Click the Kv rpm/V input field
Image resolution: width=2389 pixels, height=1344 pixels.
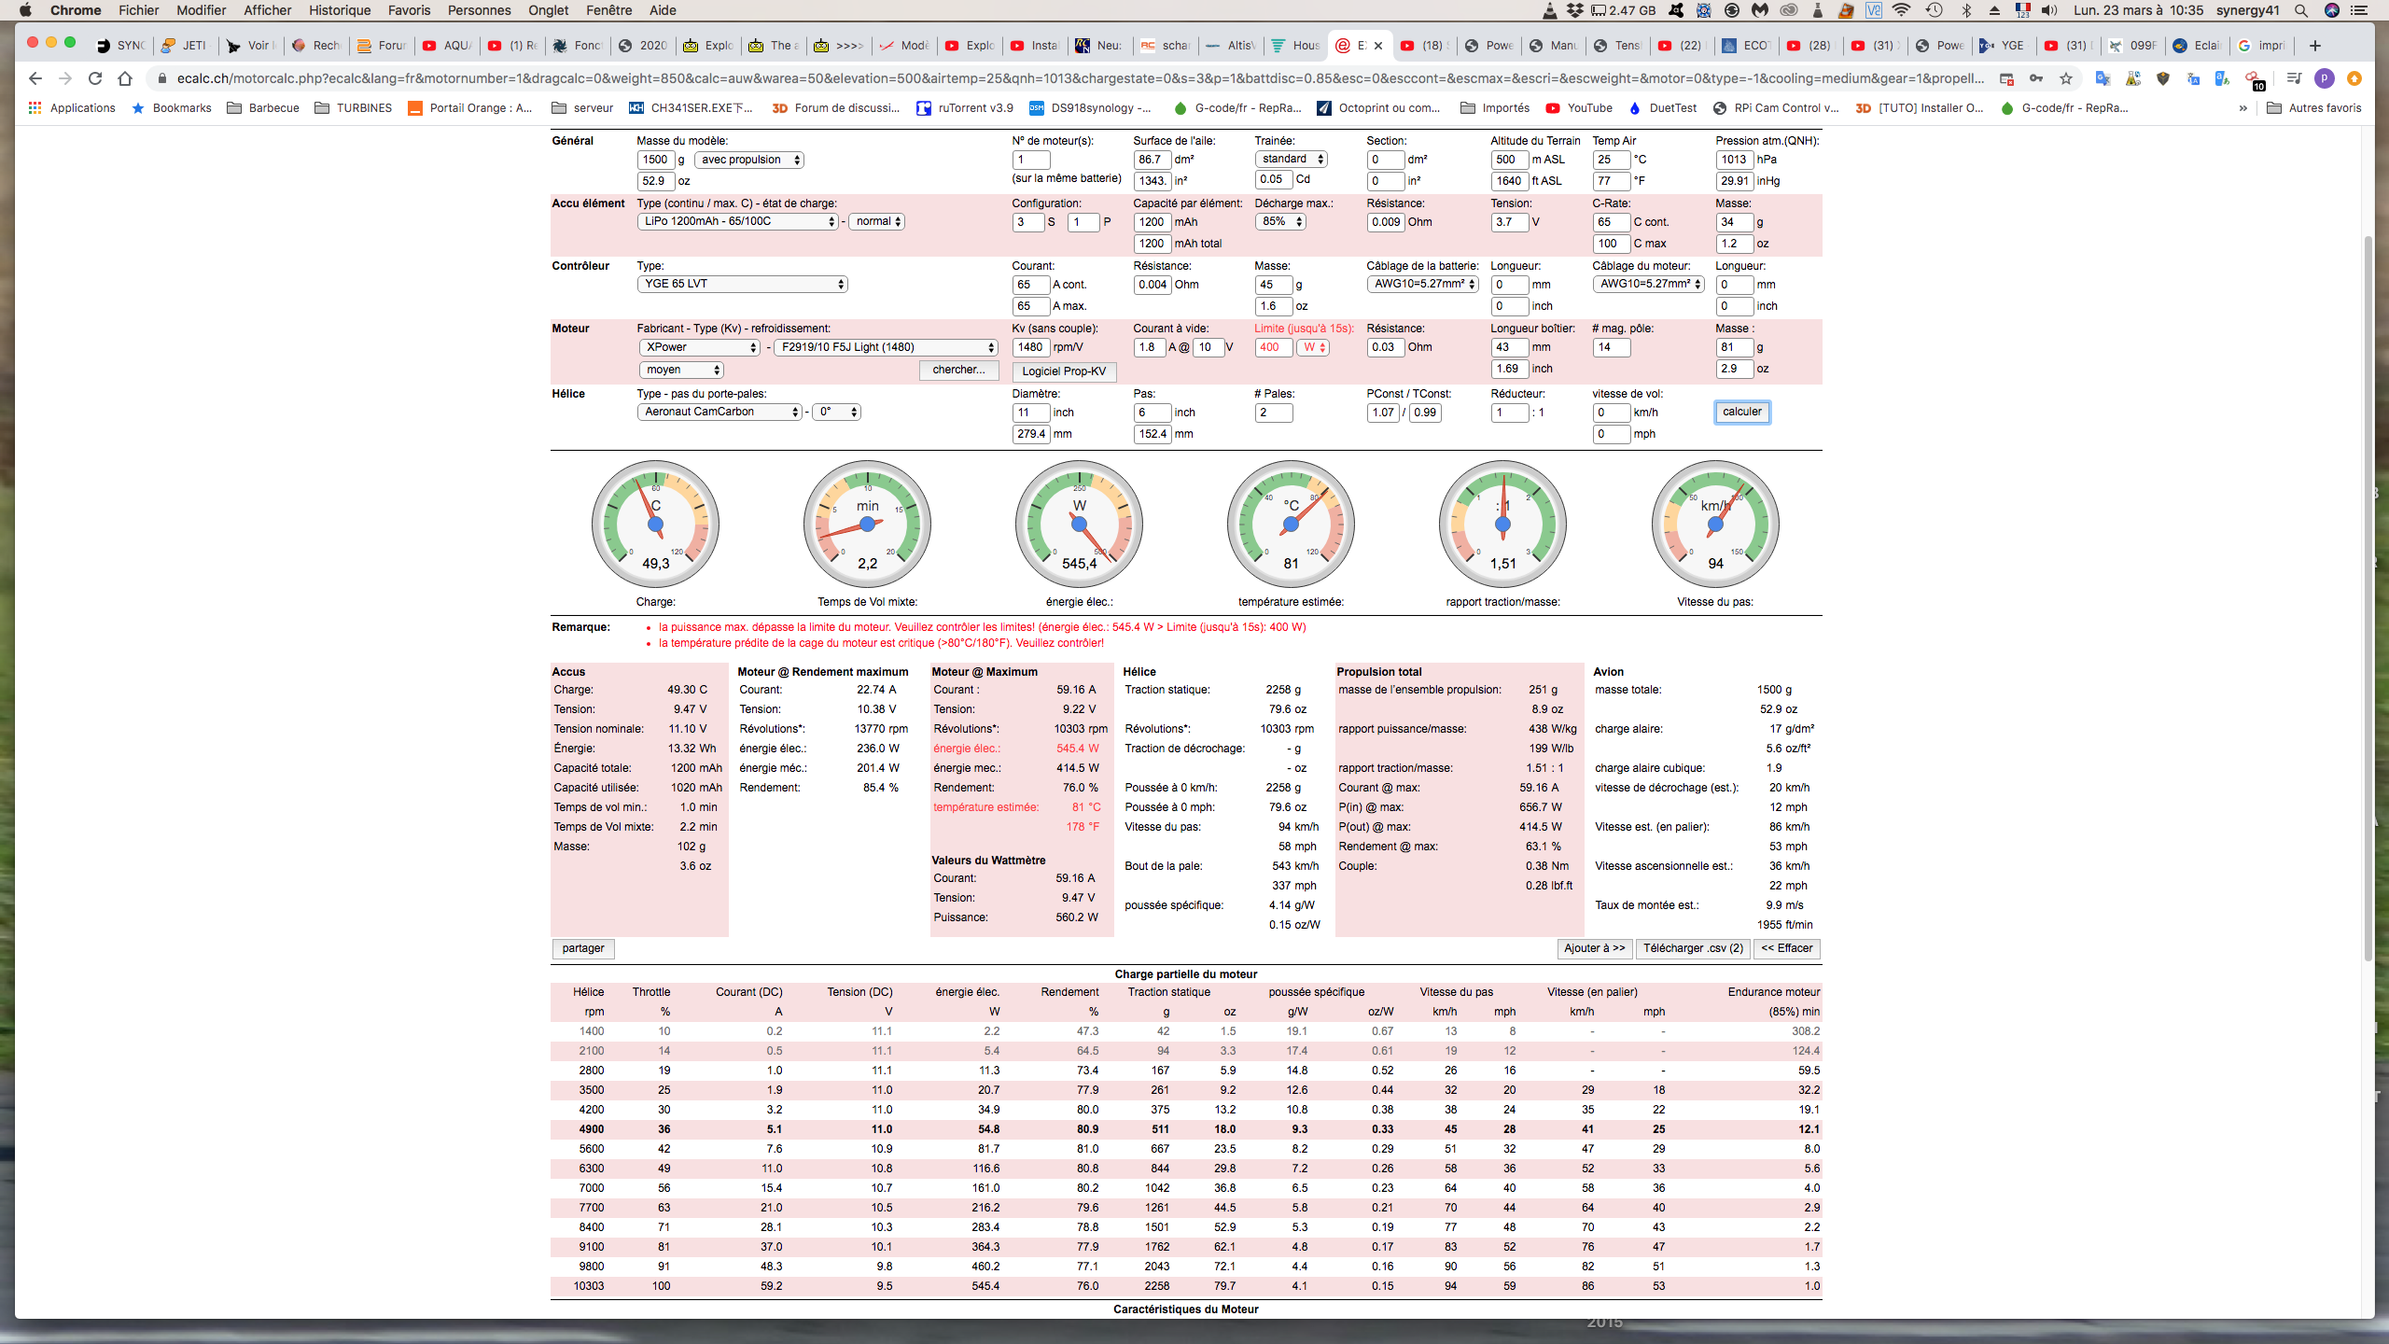1031,347
